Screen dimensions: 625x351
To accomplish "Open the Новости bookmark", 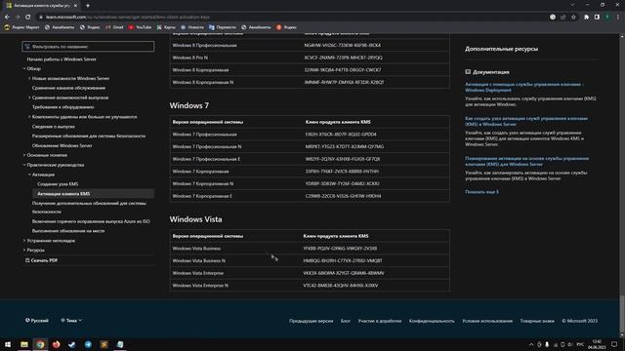I will pyautogui.click(x=192, y=27).
